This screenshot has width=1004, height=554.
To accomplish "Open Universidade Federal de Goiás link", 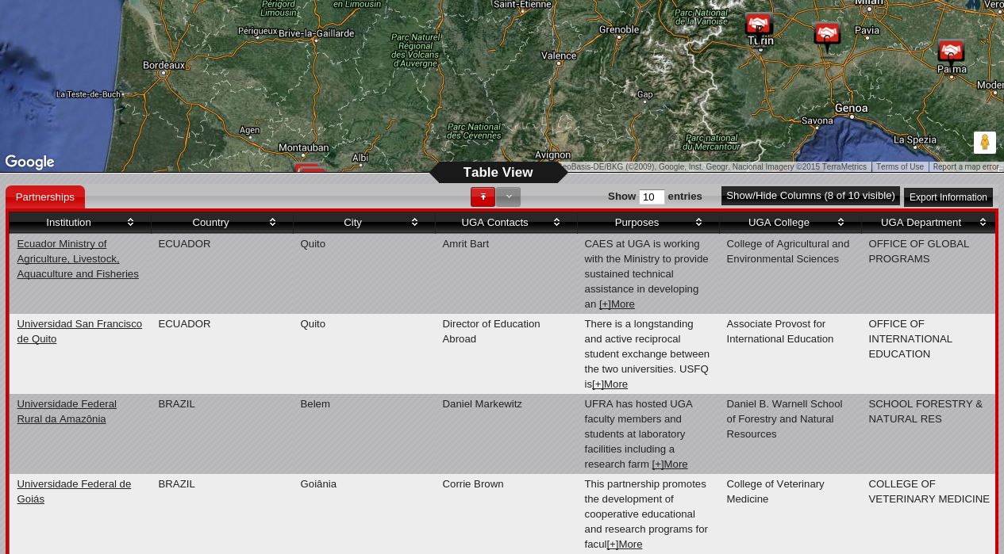I will (74, 491).
